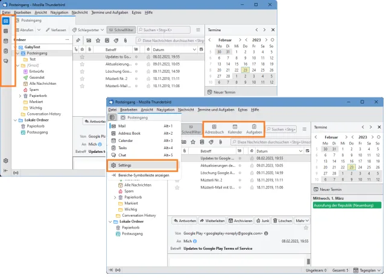Click the Weiterleiten button
Image resolution: width=386 pixels, height=278 pixels.
pos(212,220)
